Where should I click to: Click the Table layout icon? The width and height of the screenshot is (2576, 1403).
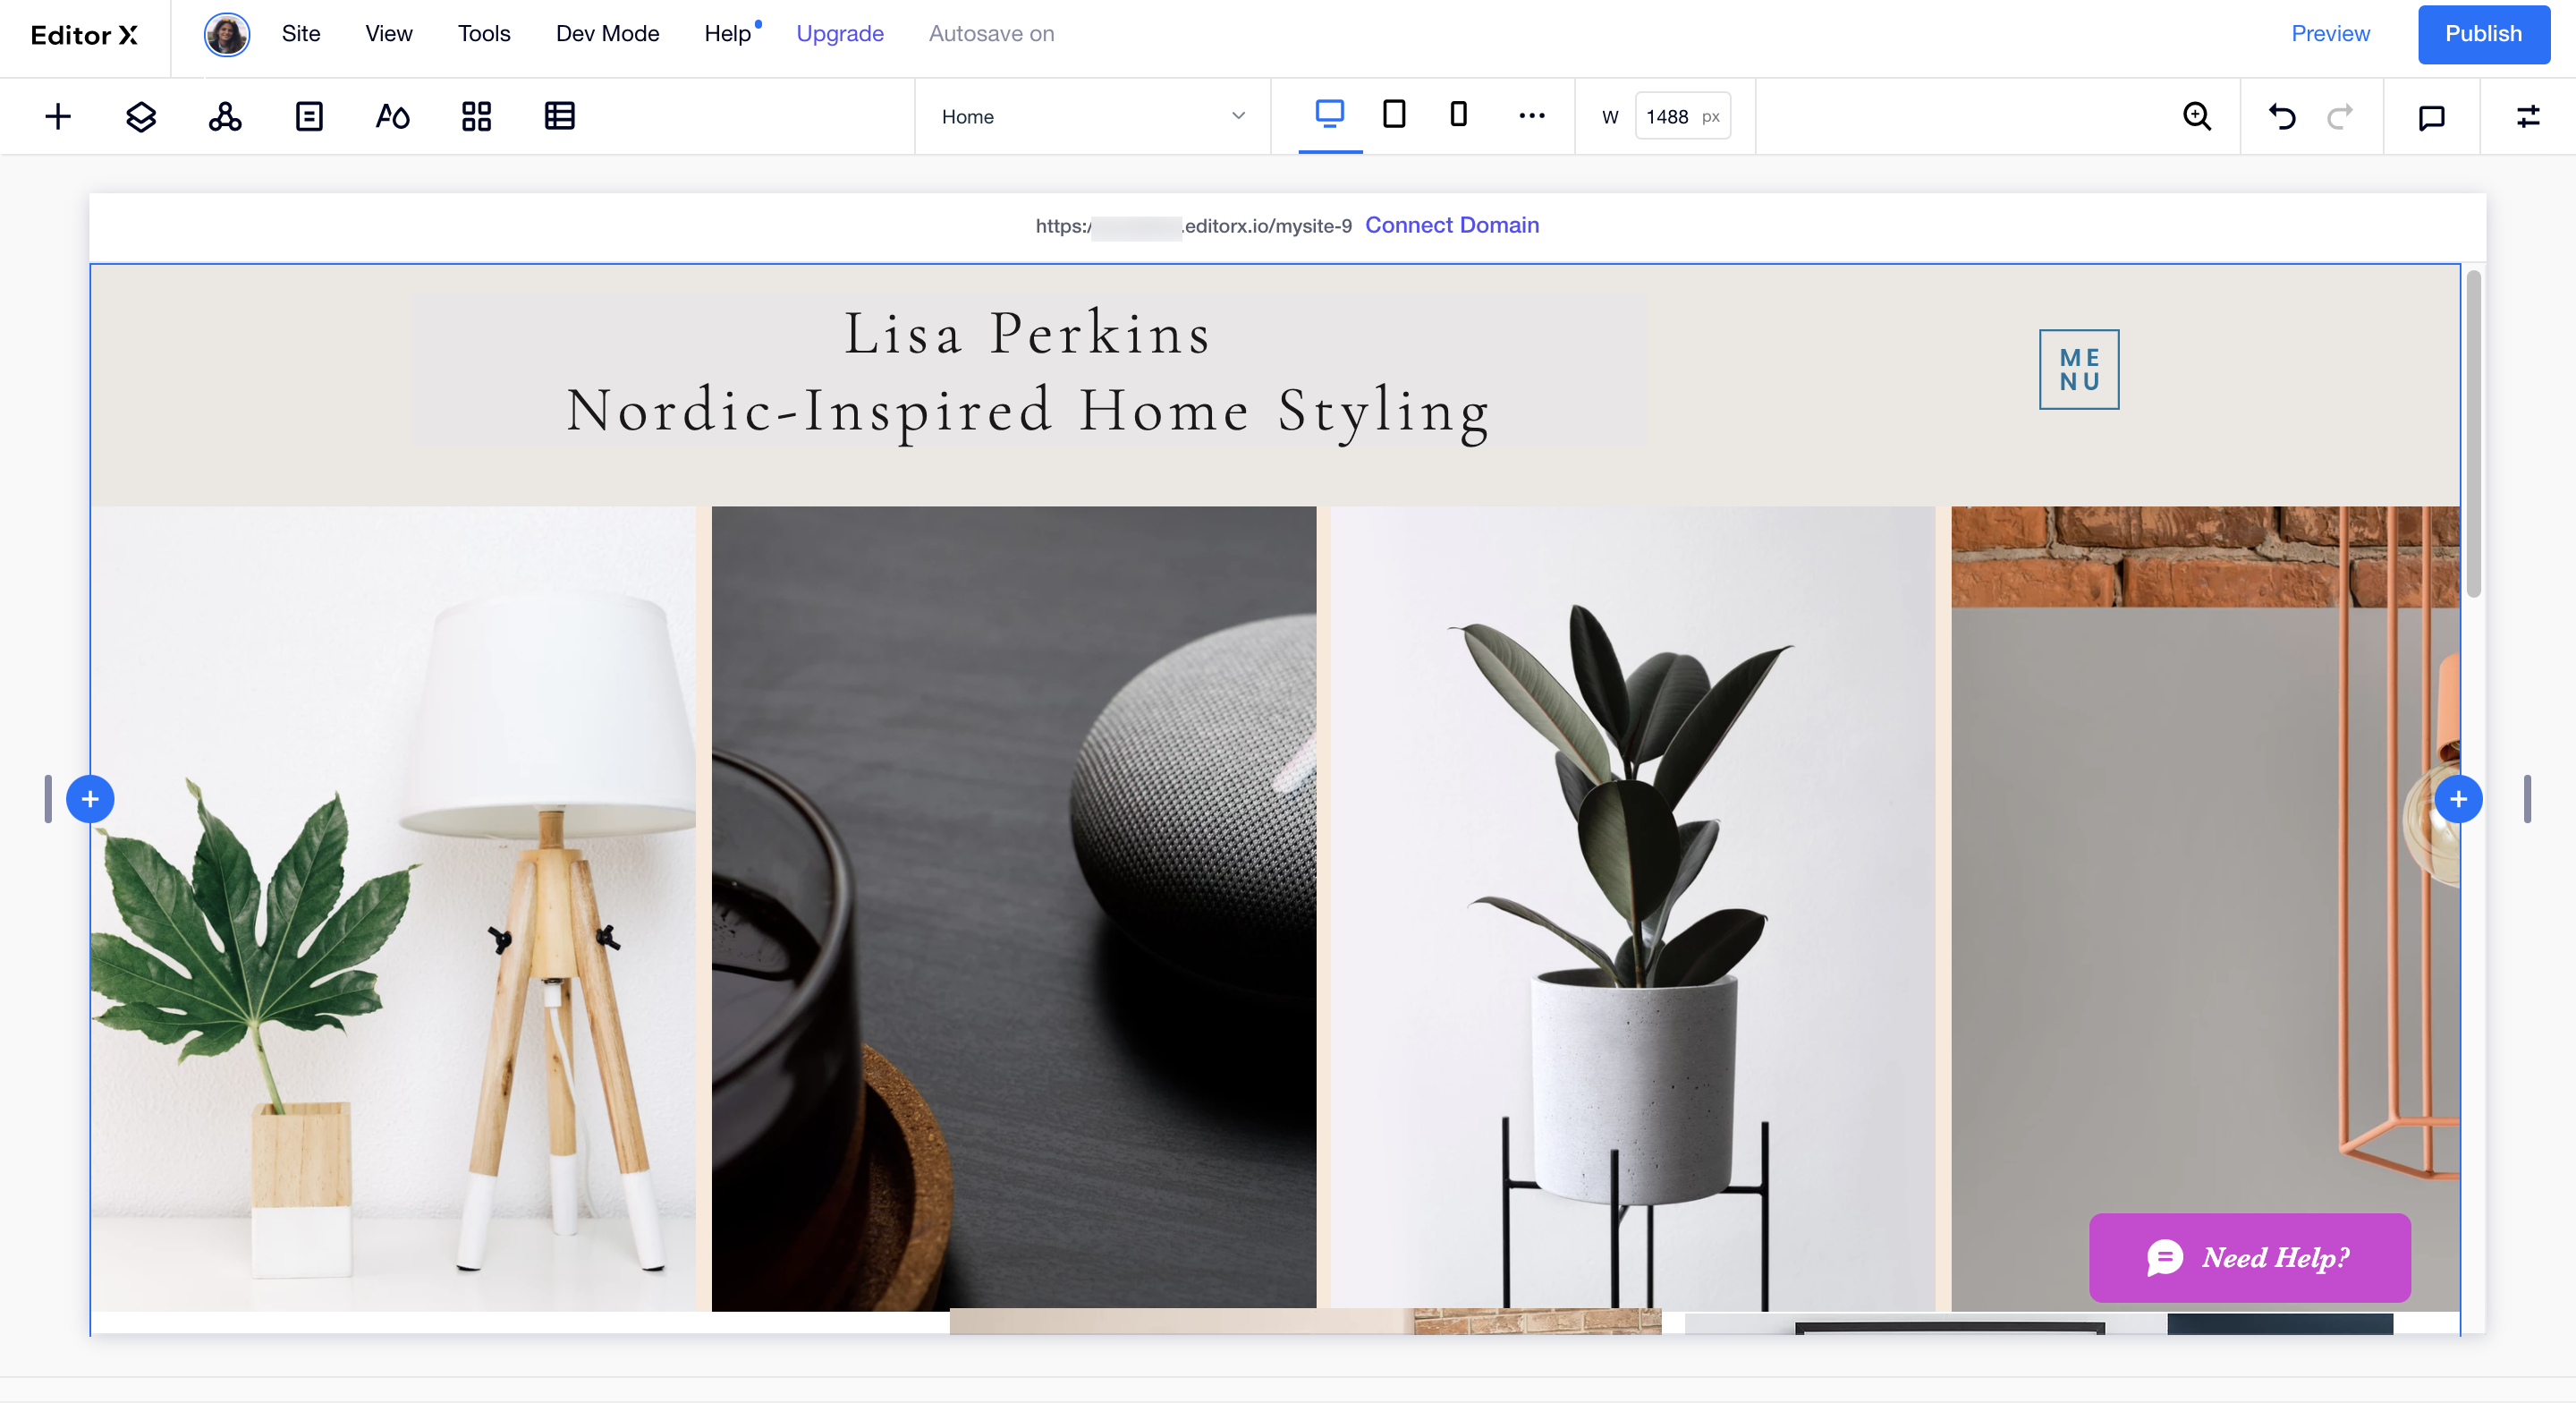[559, 115]
